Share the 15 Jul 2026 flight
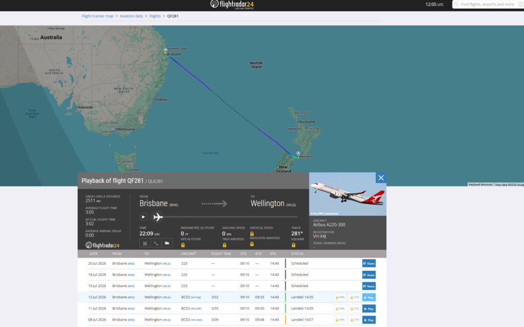This screenshot has width=524, height=327. coord(369,286)
